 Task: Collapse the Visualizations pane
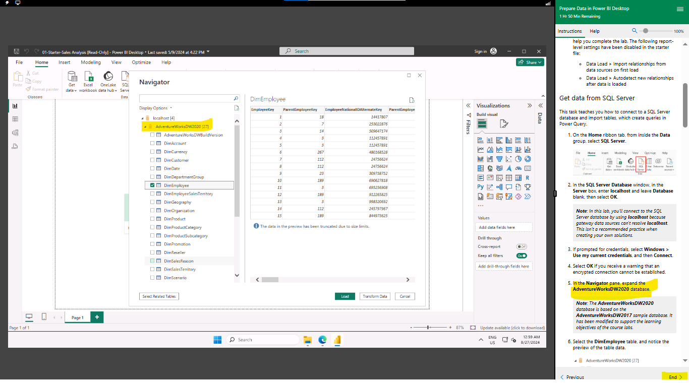coord(530,106)
